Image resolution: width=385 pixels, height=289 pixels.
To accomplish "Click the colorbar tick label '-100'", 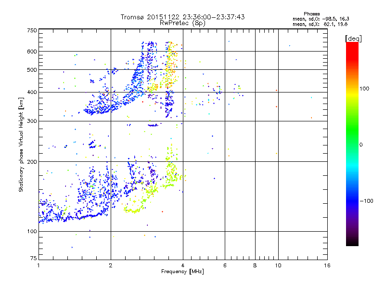I will (x=366, y=201).
